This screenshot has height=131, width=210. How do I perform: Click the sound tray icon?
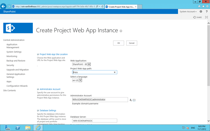tap(188, 128)
